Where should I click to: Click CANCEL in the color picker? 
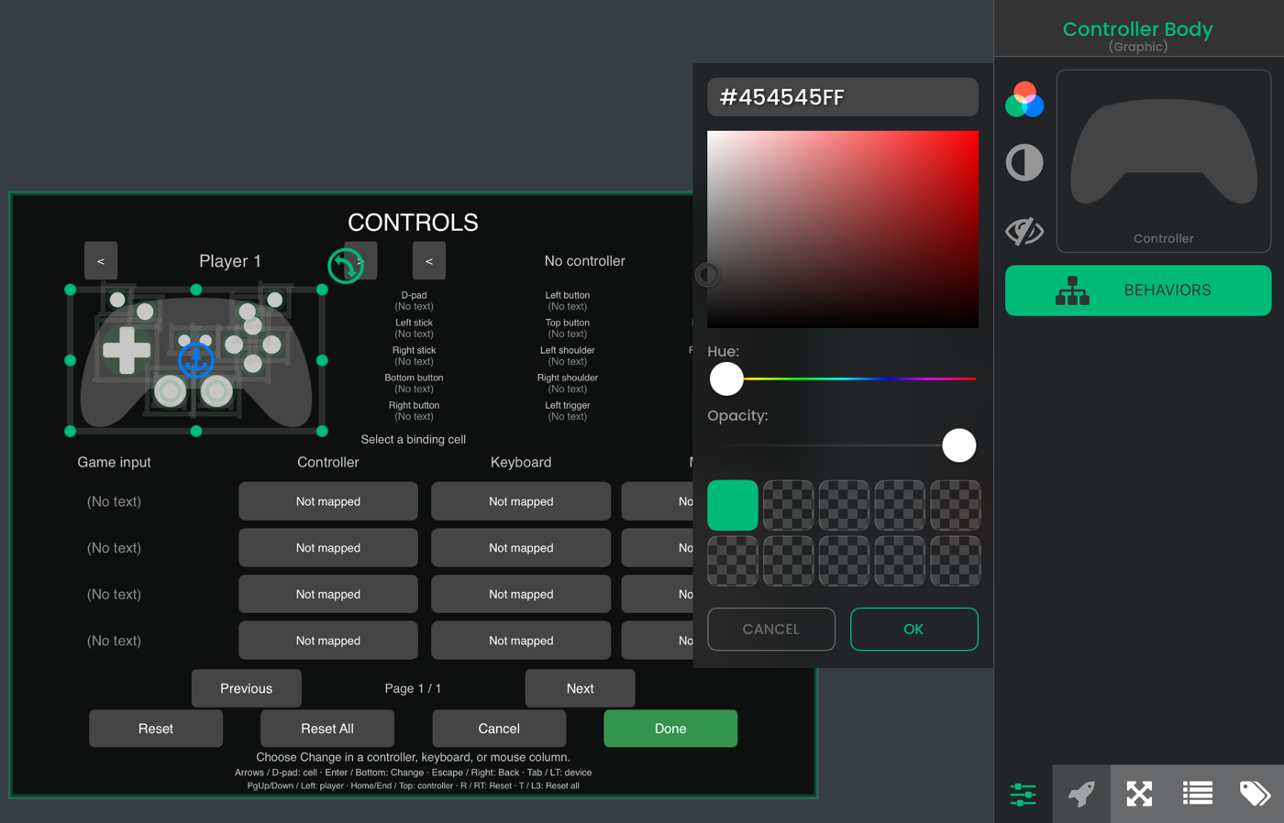771,630
